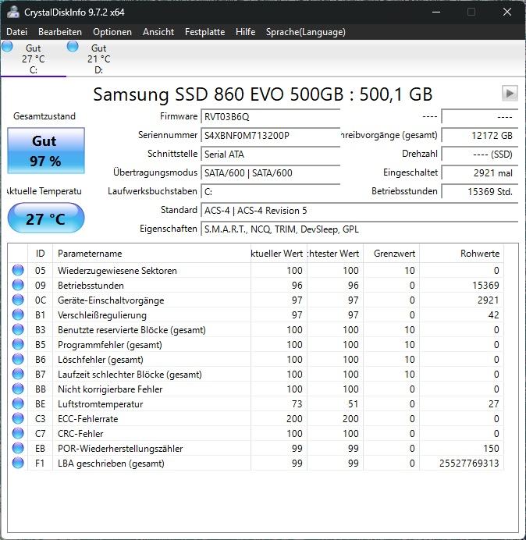Select LBA geschrieben (gesamt) parameter name
The image size is (526, 540).
111,464
